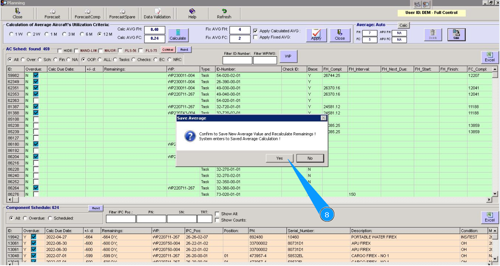Open the Forecast tool

point(52,14)
